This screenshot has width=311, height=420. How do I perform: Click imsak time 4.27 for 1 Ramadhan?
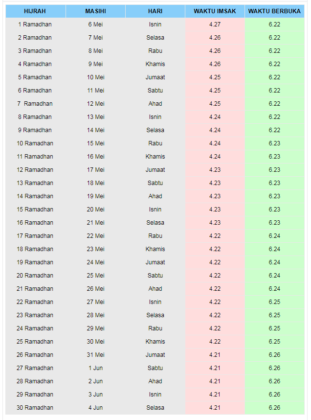click(x=215, y=24)
